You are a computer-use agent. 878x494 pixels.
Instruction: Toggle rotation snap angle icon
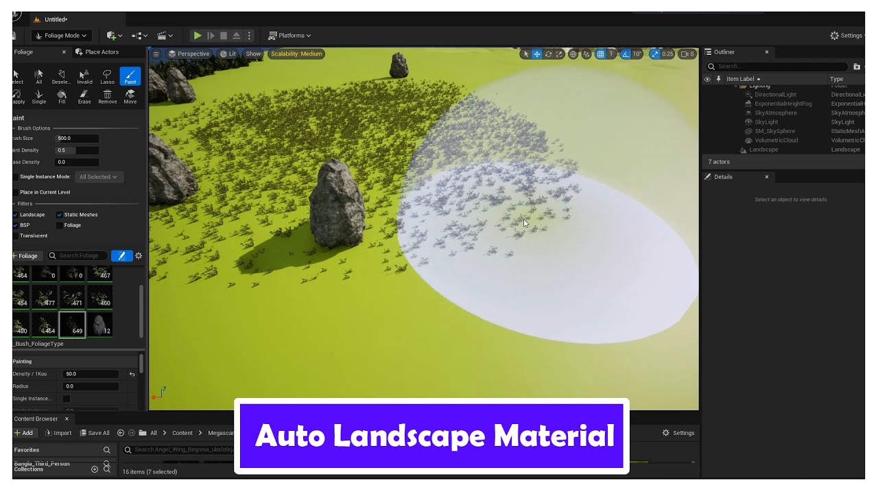pyautogui.click(x=626, y=54)
